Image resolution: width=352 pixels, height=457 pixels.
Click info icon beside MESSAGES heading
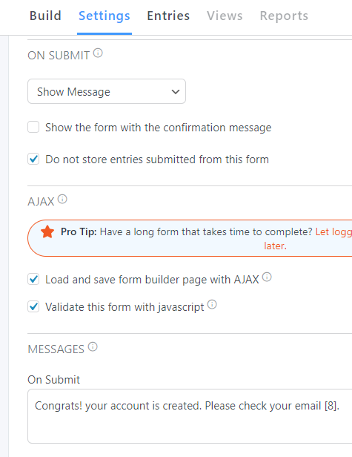point(93,347)
